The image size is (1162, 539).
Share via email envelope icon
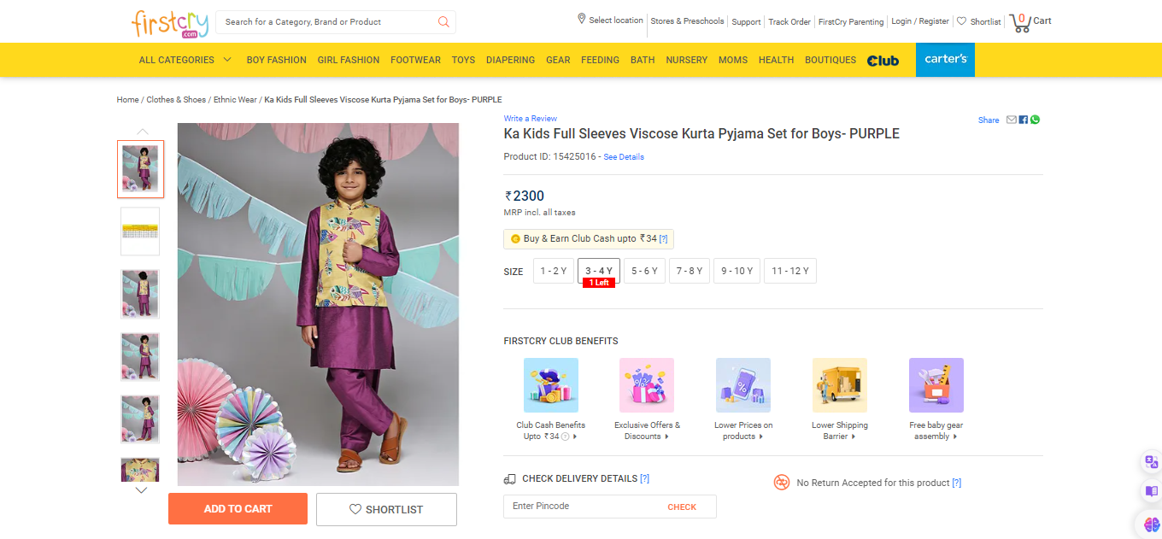click(1012, 120)
